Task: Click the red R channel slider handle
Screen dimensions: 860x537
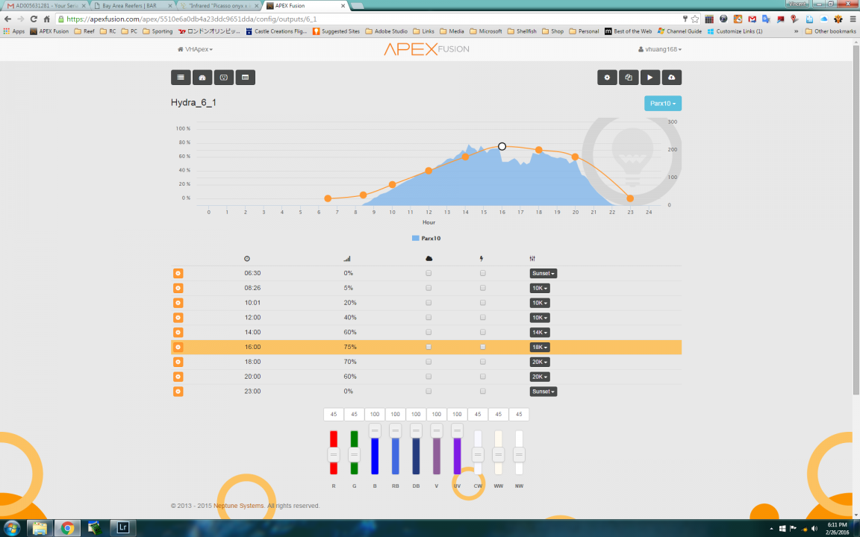Action: (x=334, y=454)
